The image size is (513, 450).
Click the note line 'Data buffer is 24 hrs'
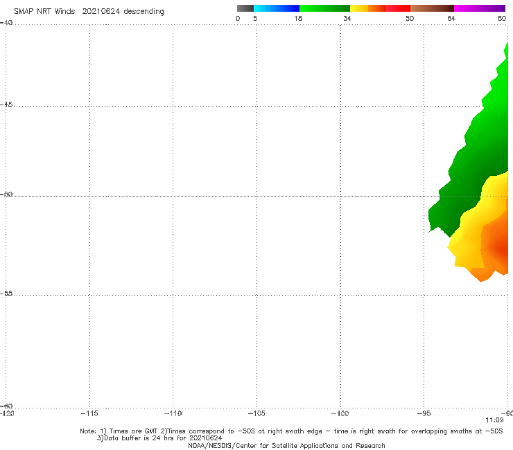(159, 438)
